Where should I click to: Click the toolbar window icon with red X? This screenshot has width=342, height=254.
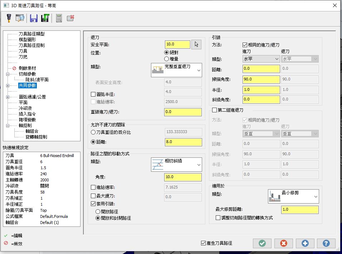point(70,18)
